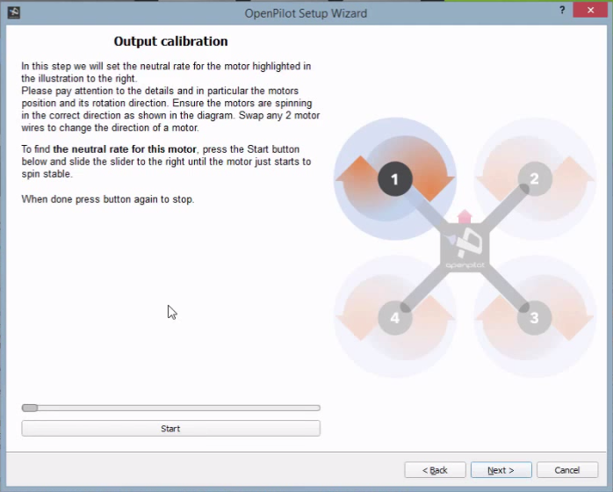Image resolution: width=613 pixels, height=492 pixels.
Task: Go to previous step with Back button
Action: 435,470
